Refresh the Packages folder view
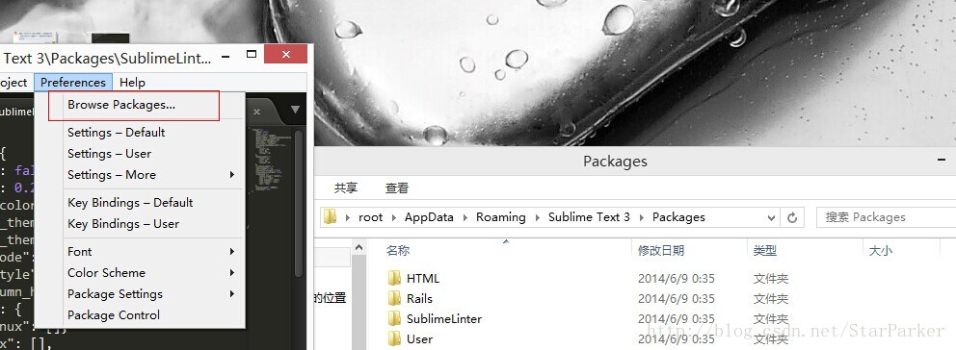 coord(792,217)
